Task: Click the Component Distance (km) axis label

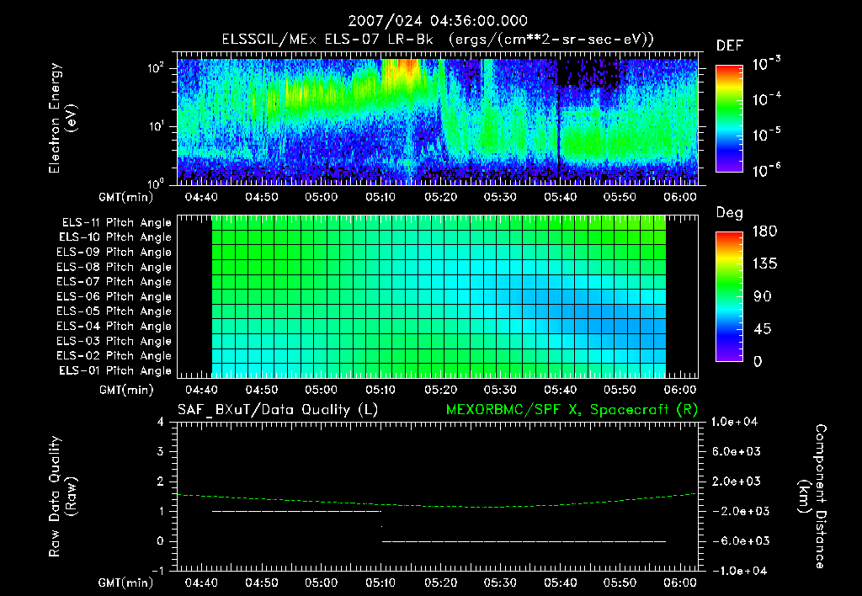Action: pyautogui.click(x=812, y=497)
